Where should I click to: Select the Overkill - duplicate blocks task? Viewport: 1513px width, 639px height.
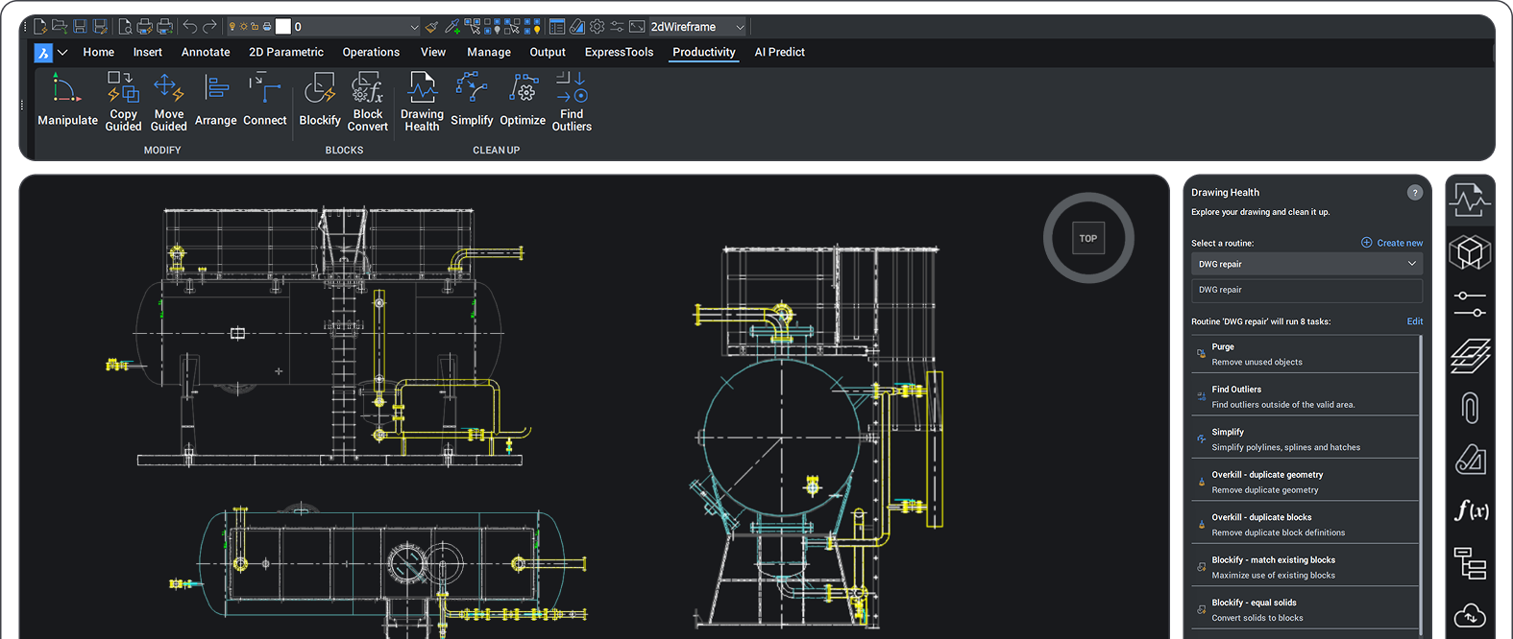(1305, 525)
